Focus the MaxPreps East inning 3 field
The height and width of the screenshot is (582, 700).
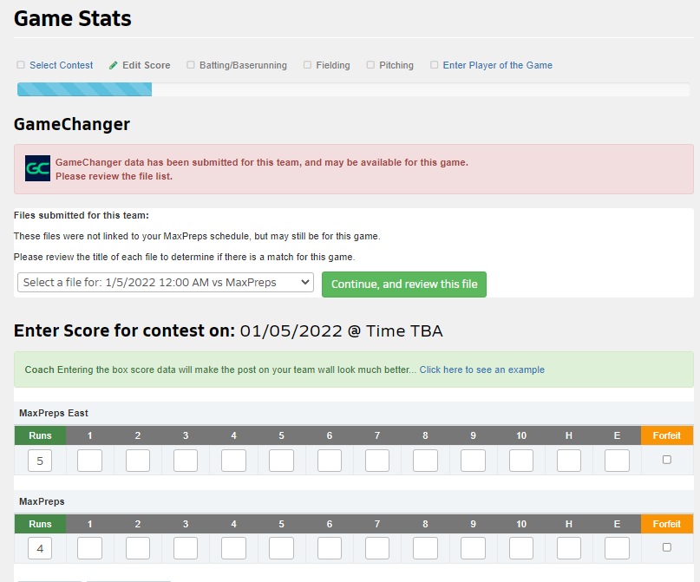coord(186,461)
